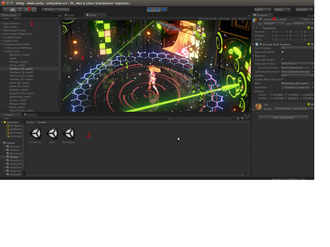The image size is (330, 247).
Task: Switch to the Console tab
Action: tap(30, 115)
